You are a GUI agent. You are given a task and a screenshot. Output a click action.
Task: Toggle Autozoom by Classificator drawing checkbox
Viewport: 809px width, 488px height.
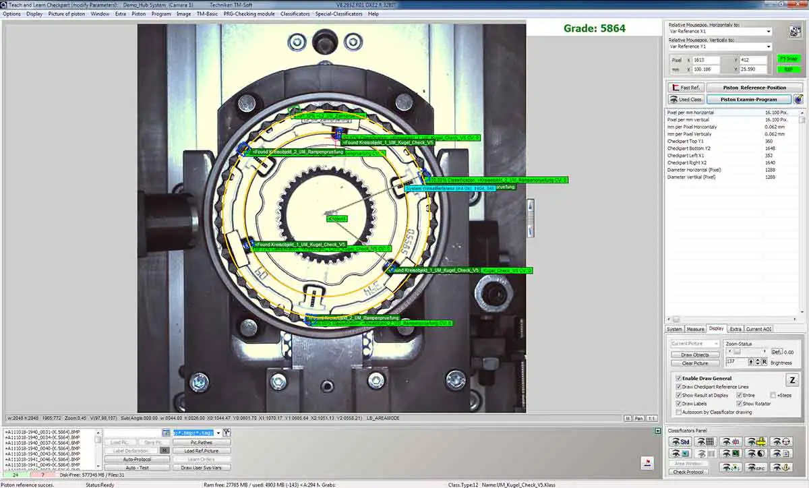pyautogui.click(x=679, y=412)
